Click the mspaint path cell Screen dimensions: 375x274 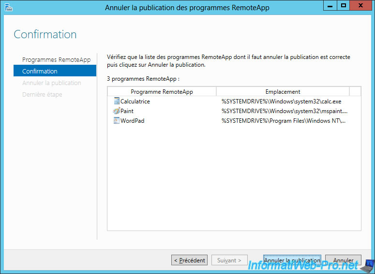[285, 111]
